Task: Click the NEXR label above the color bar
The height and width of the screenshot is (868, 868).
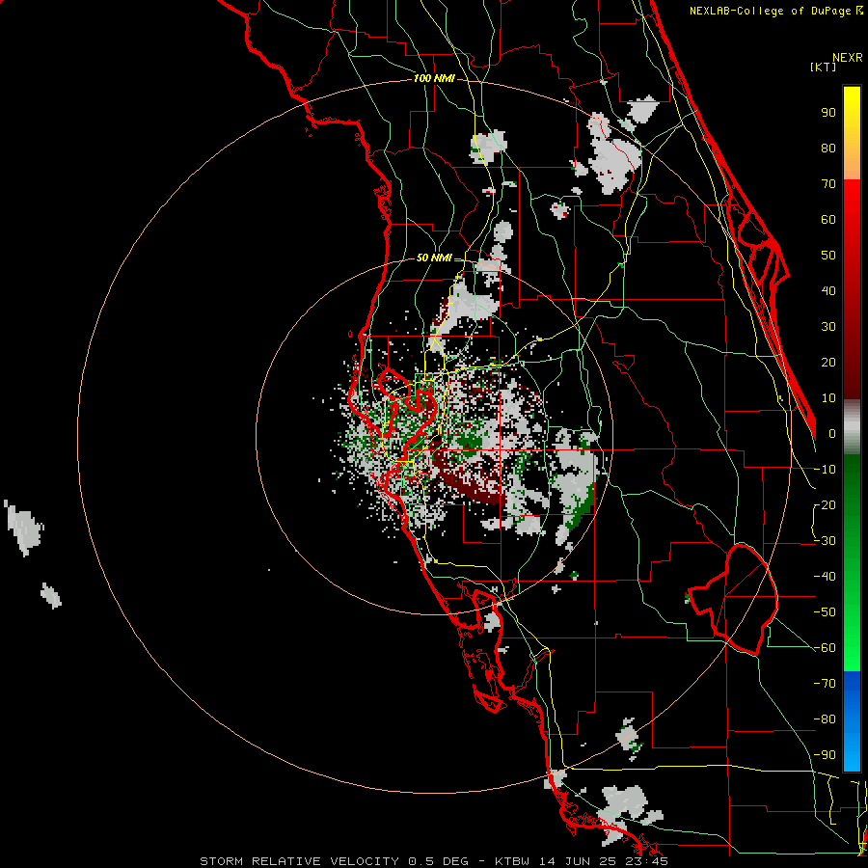Action: click(x=848, y=58)
